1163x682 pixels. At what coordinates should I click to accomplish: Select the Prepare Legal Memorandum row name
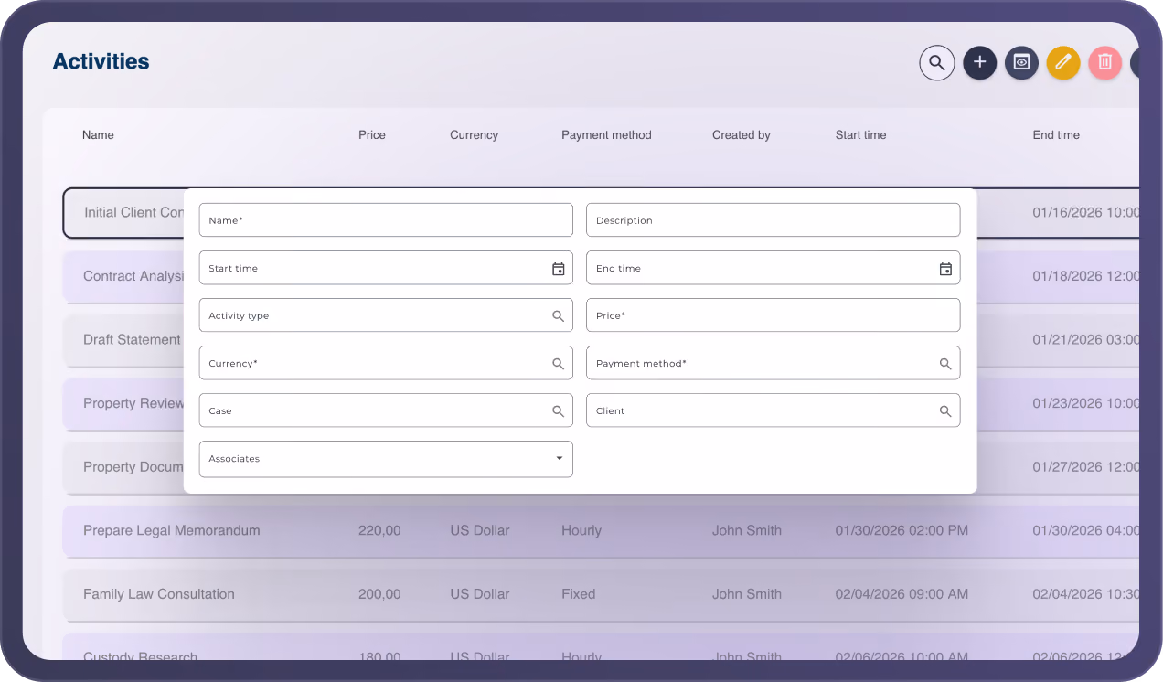(172, 530)
